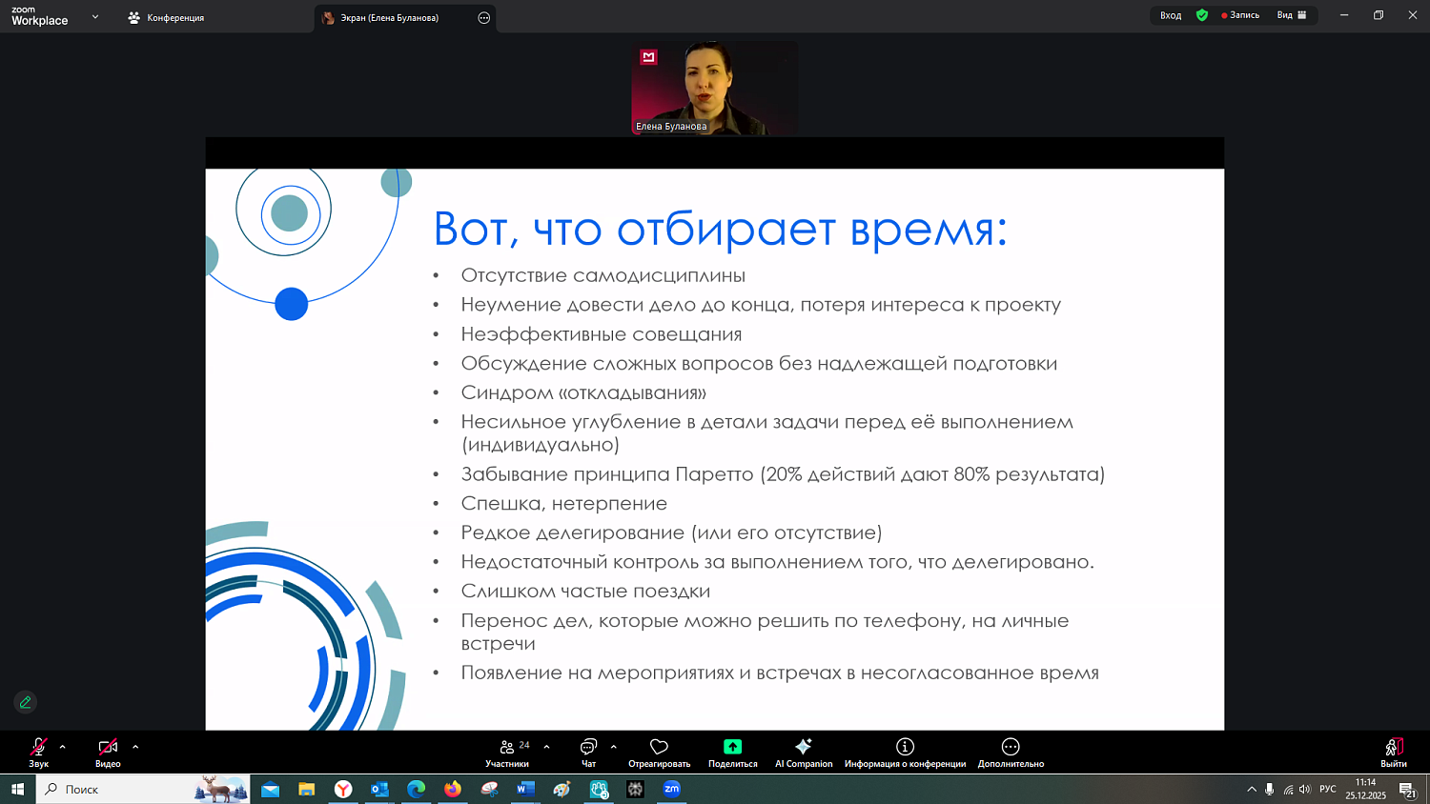Click the security shield icon
This screenshot has width=1430, height=804.
click(x=1202, y=15)
